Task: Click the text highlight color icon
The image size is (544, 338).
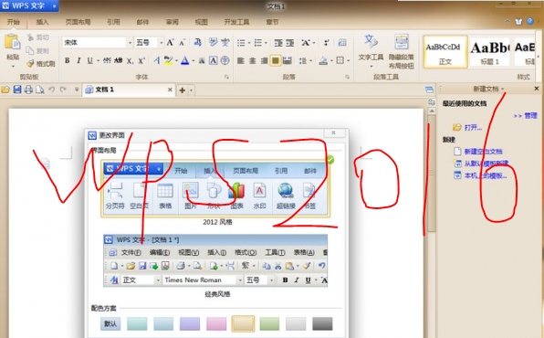Action: [169, 60]
